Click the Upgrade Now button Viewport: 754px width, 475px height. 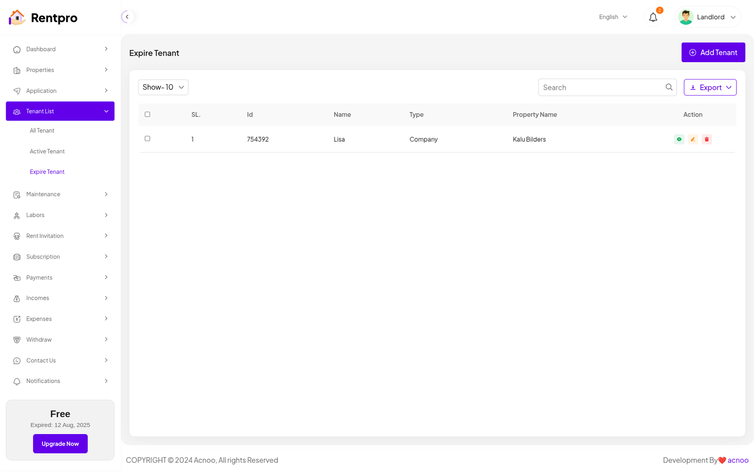[60, 444]
